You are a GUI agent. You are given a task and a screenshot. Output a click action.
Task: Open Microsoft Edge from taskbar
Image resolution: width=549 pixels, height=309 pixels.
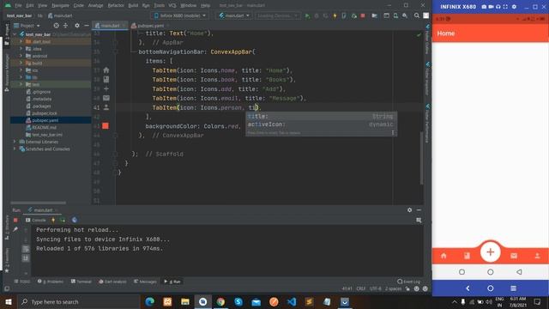pos(149,301)
